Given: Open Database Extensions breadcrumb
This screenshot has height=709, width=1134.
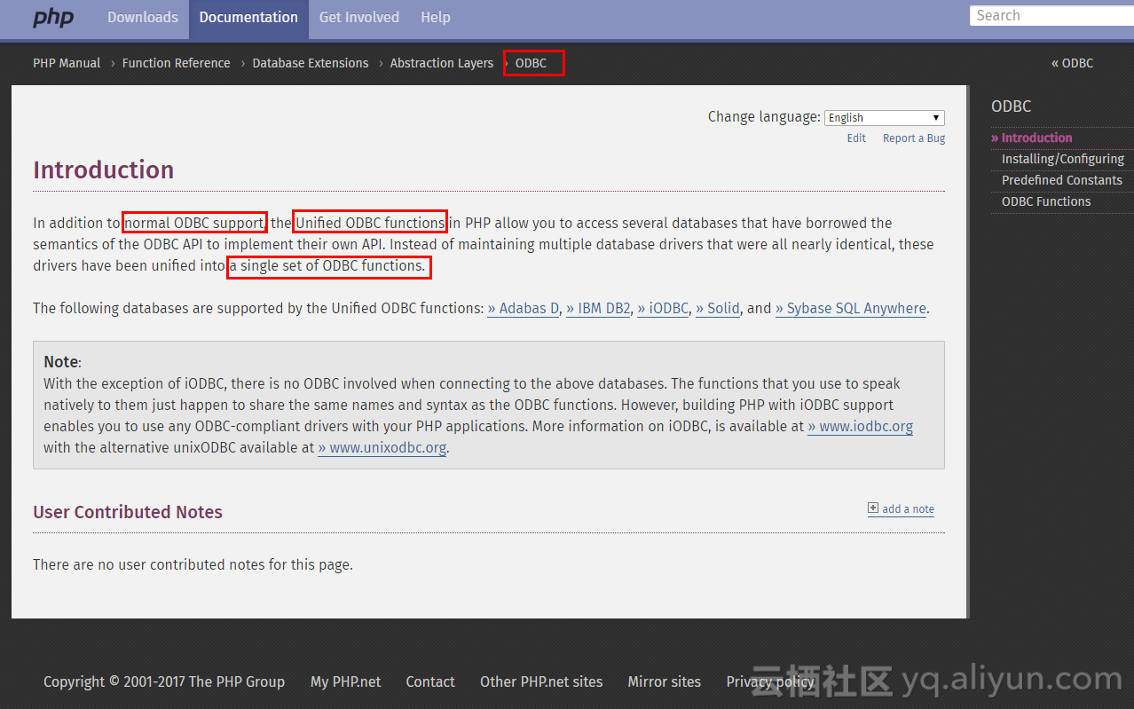Looking at the screenshot, I should [311, 63].
